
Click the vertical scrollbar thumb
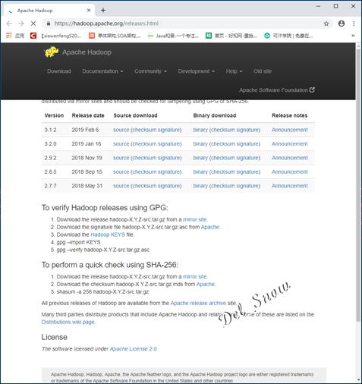(x=358, y=184)
